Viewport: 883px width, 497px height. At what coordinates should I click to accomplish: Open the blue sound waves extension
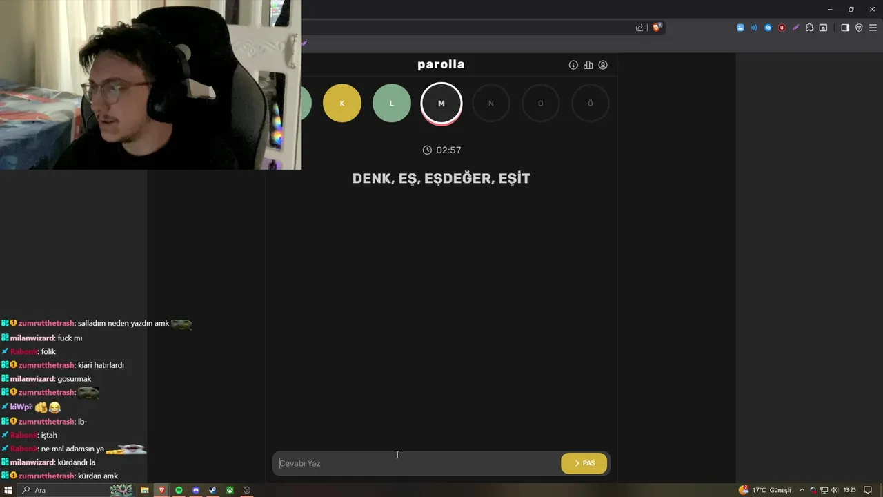tap(754, 28)
